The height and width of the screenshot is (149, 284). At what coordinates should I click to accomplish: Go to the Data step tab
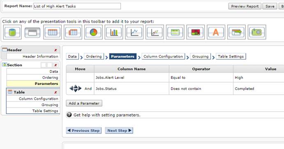click(72, 56)
